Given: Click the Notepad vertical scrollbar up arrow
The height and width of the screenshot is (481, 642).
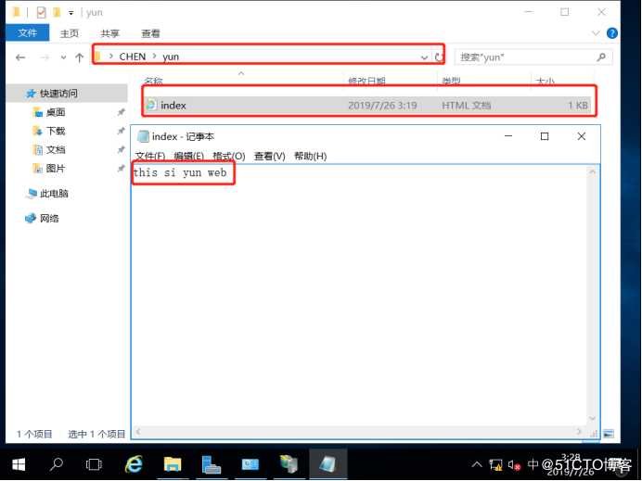Looking at the screenshot, I should pos(592,172).
